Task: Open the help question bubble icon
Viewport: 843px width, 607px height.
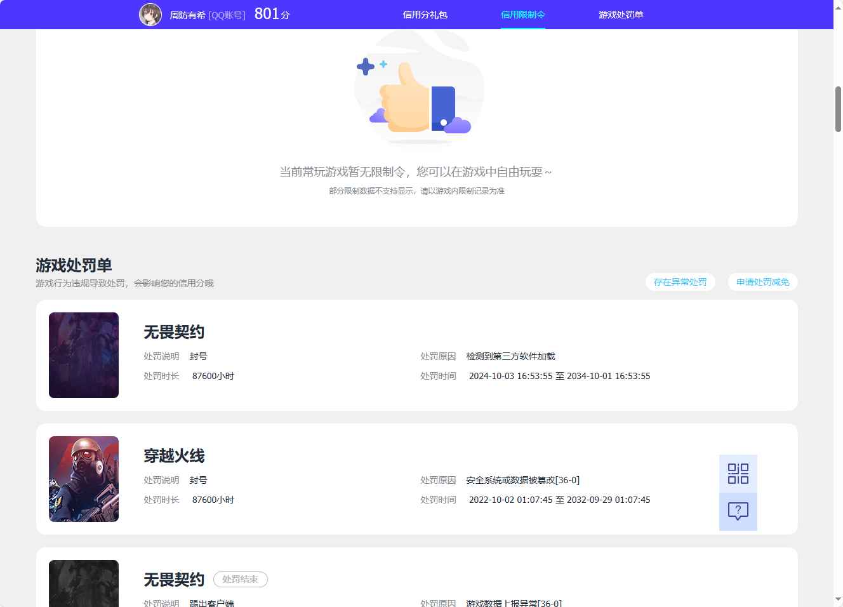Action: [x=738, y=512]
